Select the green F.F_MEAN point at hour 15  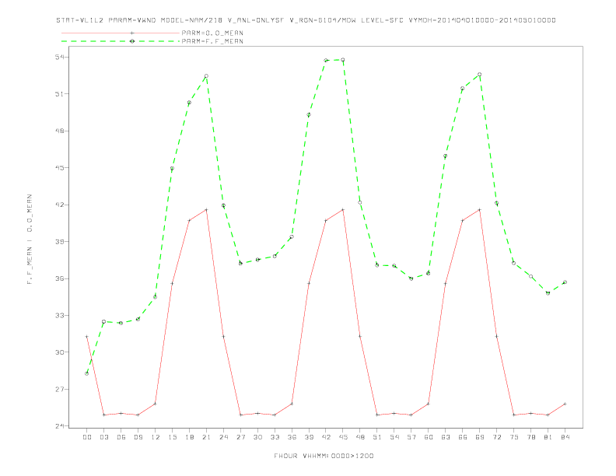coord(172,169)
